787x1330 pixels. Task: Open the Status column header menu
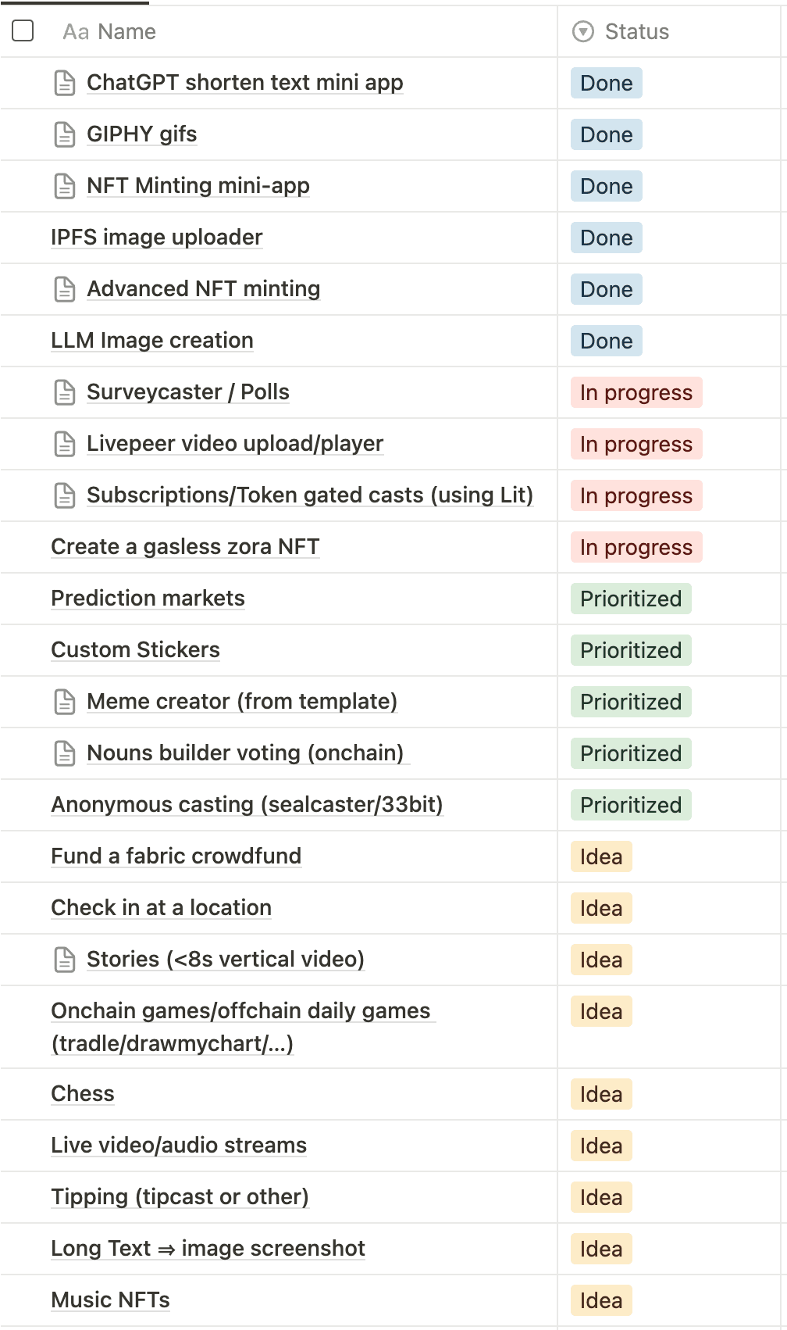click(636, 32)
